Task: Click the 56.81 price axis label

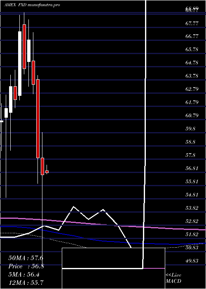Action: 192,168
